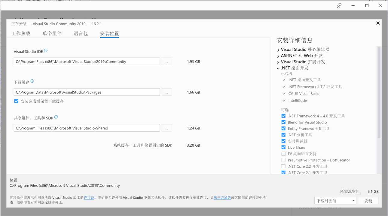
Task: Toggle 安装完成后保留下载缓存 checkbox
Action: pos(17,101)
